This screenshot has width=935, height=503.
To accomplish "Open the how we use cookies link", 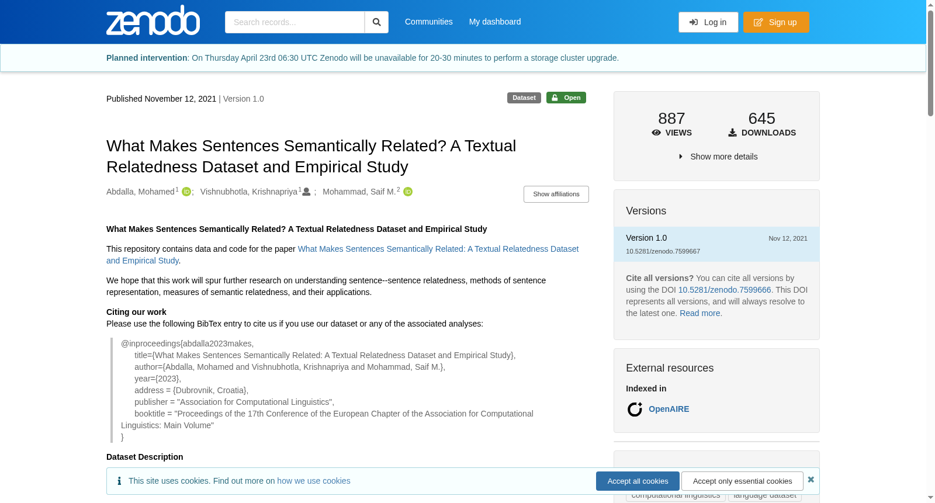I will (x=314, y=481).
